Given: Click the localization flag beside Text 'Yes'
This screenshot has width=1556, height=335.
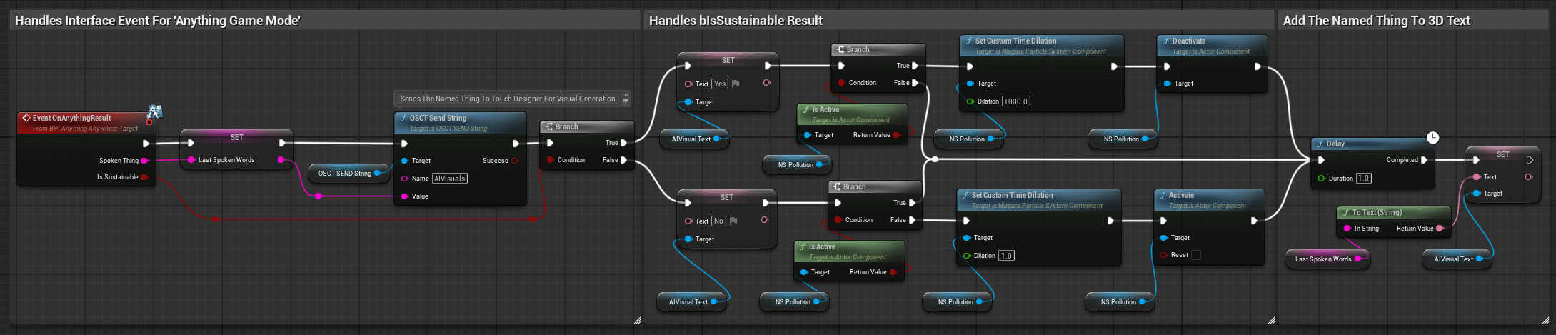Looking at the screenshot, I should pyautogui.click(x=736, y=84).
